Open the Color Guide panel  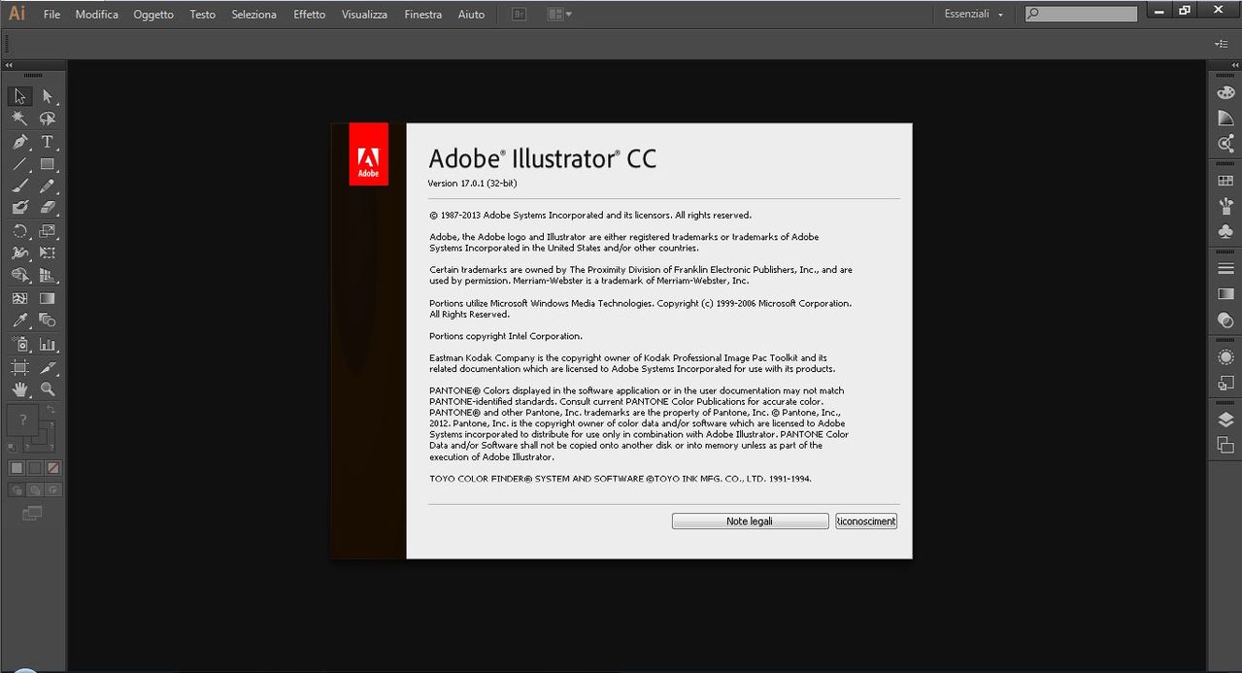pos(1225,118)
